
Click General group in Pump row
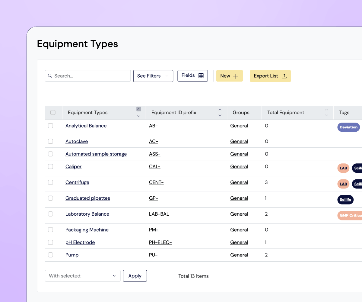[x=239, y=255]
